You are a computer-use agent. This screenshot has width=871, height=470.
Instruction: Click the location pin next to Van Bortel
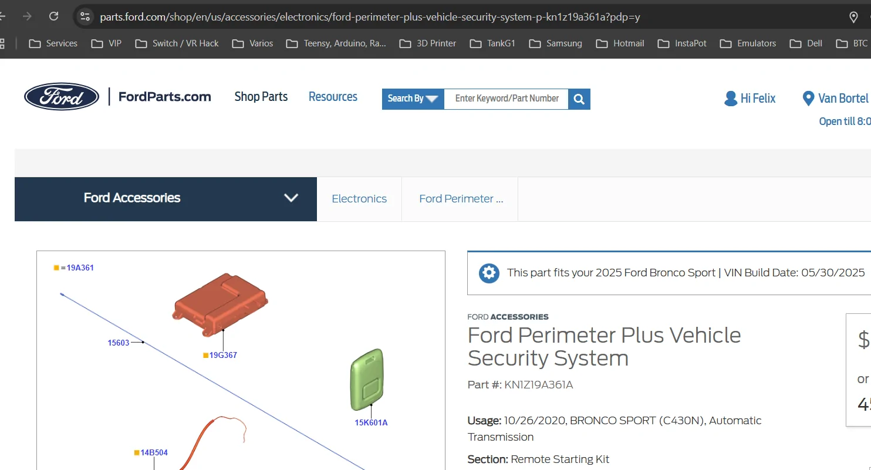tap(808, 99)
